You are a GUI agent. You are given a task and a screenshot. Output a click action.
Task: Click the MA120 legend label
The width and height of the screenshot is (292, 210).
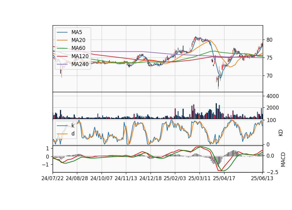[x=80, y=56]
